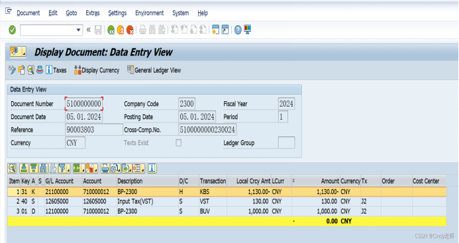Click the Print icon in the standard toolbar
Viewport: 459px width, 243px height.
coord(142,30)
